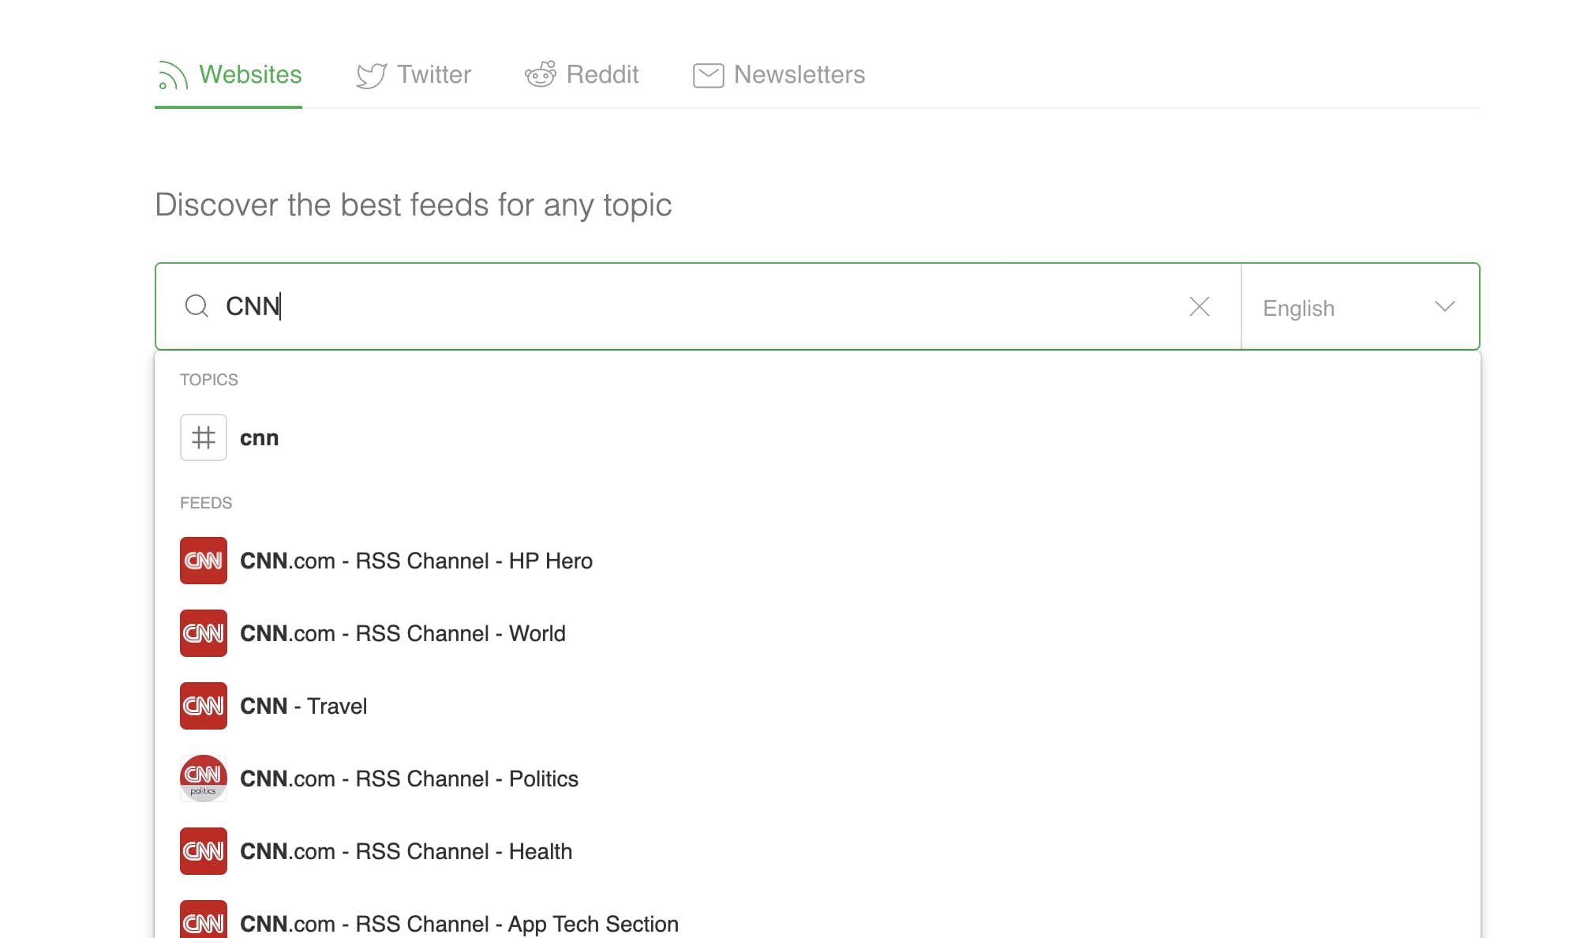Click the Twitter bird icon
Image resolution: width=1580 pixels, height=938 pixels.
(x=372, y=75)
